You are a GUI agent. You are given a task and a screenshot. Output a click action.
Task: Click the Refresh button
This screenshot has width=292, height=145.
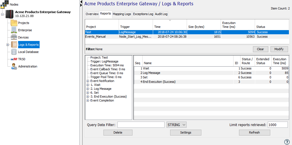click(x=254, y=132)
